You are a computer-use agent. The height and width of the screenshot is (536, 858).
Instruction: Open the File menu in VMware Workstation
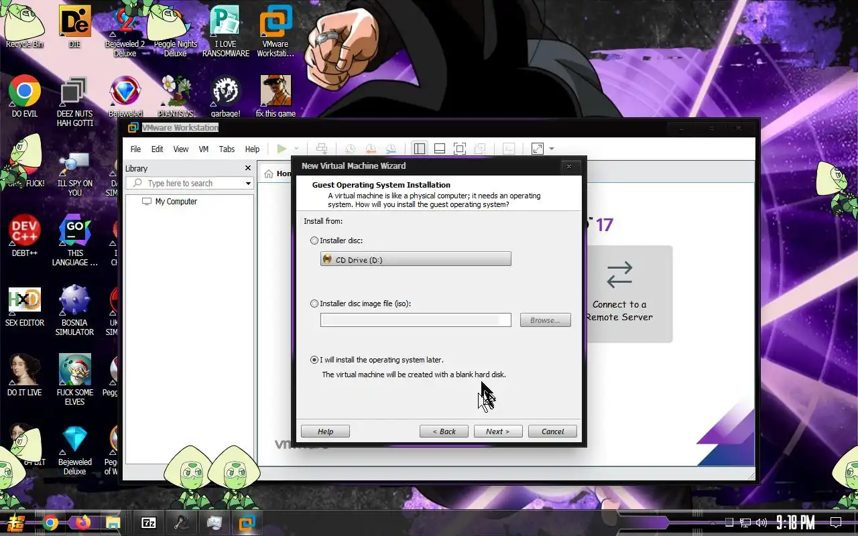(135, 149)
